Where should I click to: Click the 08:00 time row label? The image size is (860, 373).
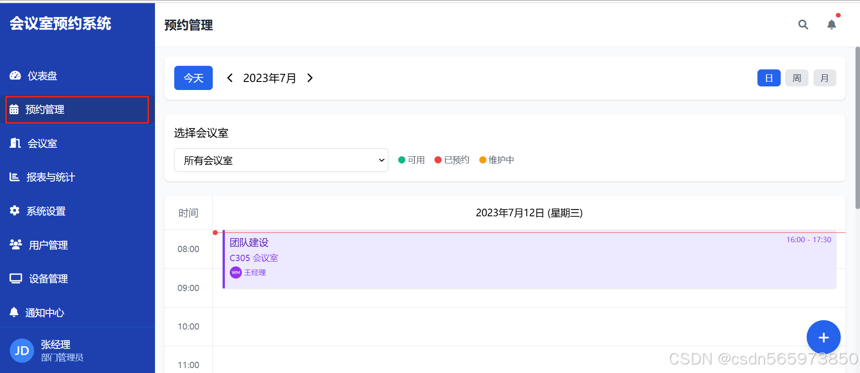coord(188,249)
